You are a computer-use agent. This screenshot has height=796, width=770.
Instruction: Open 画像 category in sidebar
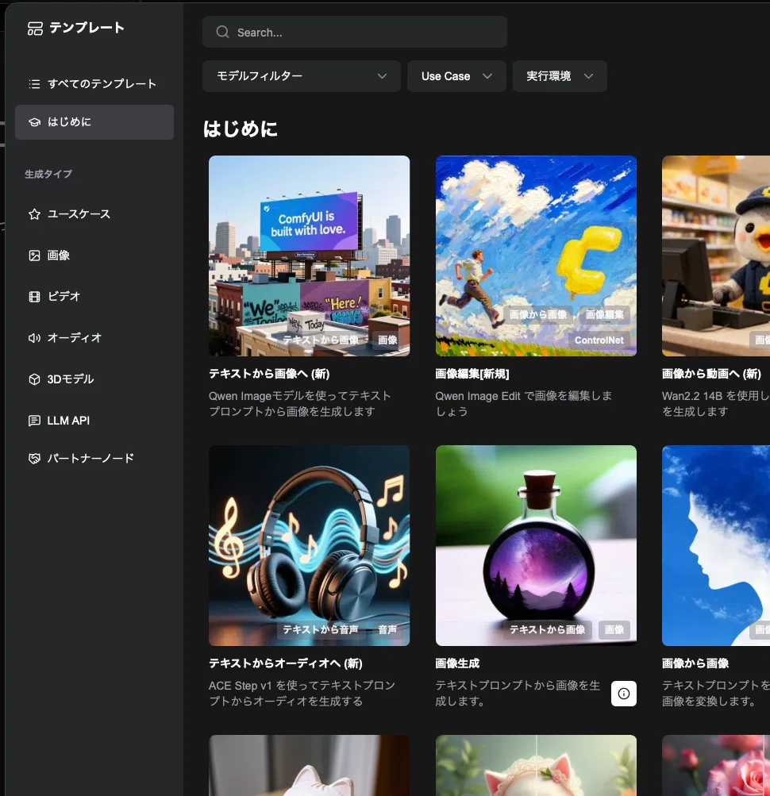pos(94,256)
